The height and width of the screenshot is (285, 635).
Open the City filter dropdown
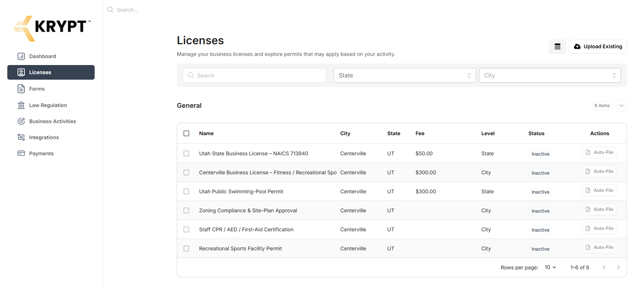click(x=550, y=75)
